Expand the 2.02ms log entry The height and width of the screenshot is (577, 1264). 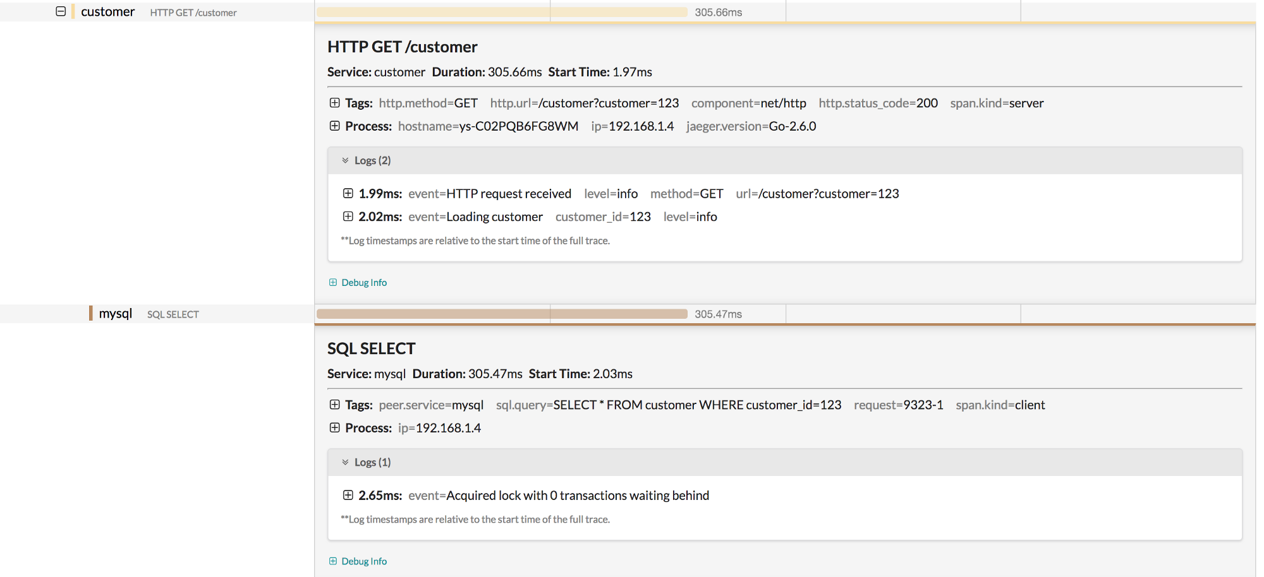[x=348, y=217]
